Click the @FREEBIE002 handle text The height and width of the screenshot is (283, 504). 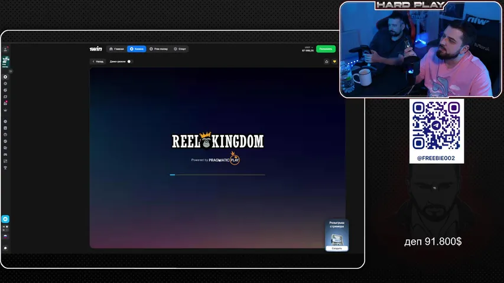pyautogui.click(x=436, y=158)
